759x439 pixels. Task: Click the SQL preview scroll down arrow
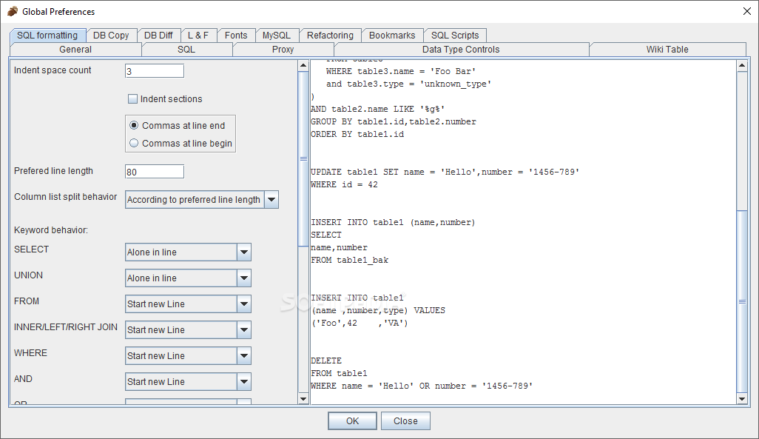(x=742, y=399)
